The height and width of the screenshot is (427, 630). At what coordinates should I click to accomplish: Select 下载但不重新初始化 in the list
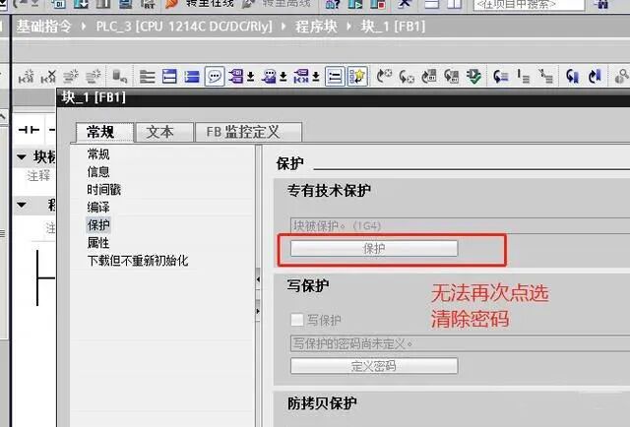[138, 261]
